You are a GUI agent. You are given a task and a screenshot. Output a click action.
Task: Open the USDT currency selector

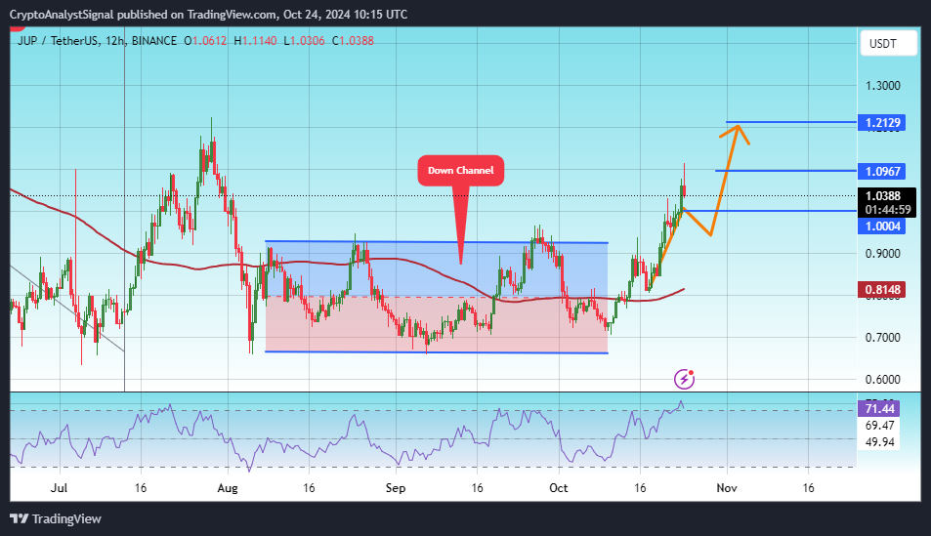pyautogui.click(x=888, y=43)
